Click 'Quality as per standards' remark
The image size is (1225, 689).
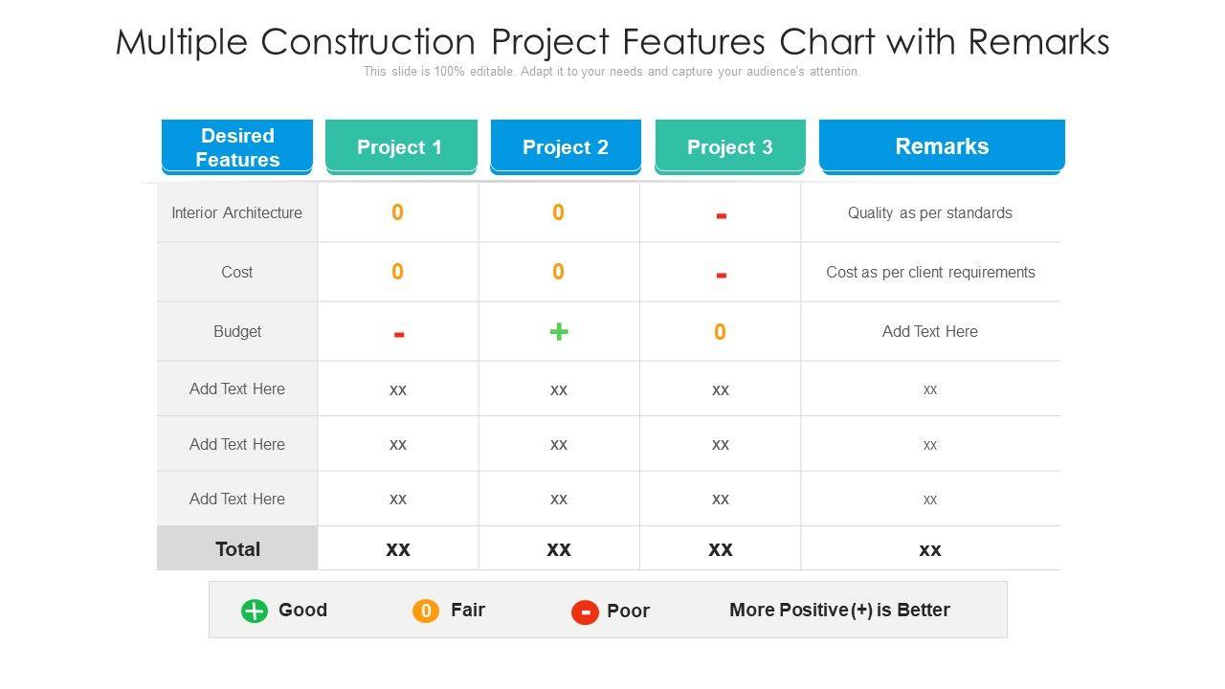click(929, 212)
